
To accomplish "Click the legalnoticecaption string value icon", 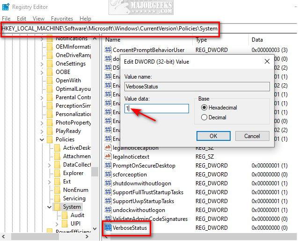I will tap(108, 148).
